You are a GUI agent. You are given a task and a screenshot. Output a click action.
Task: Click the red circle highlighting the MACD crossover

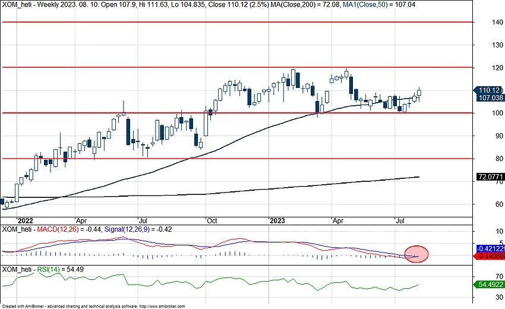tap(415, 254)
